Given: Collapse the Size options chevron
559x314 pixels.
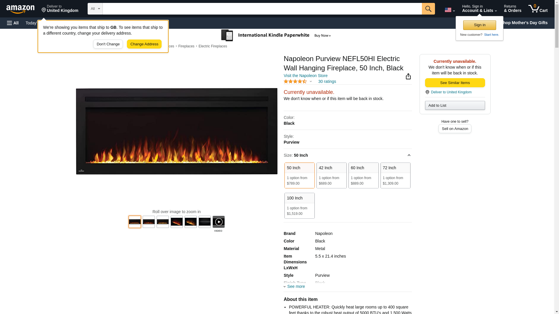Looking at the screenshot, I should pyautogui.click(x=409, y=155).
